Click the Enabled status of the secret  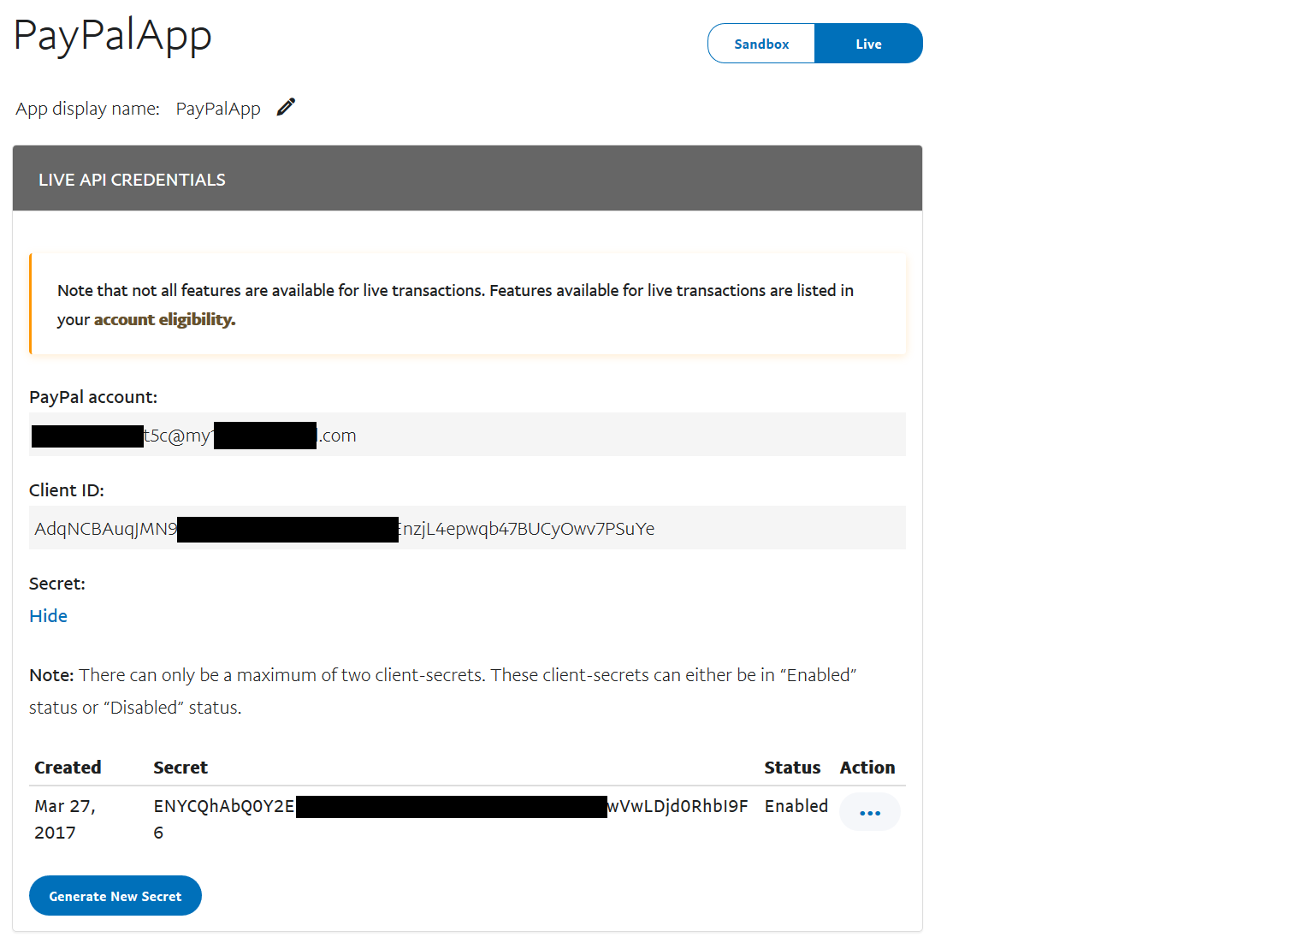tap(796, 806)
